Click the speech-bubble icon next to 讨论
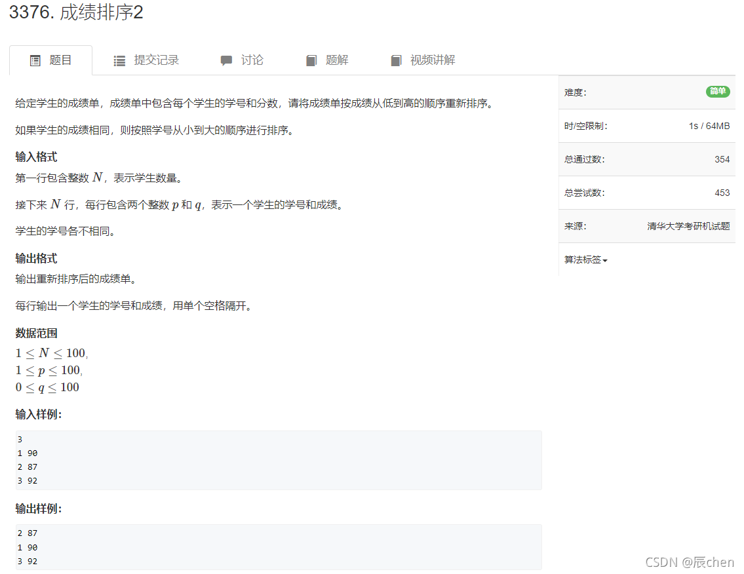Image resolution: width=744 pixels, height=574 pixels. tap(226, 60)
